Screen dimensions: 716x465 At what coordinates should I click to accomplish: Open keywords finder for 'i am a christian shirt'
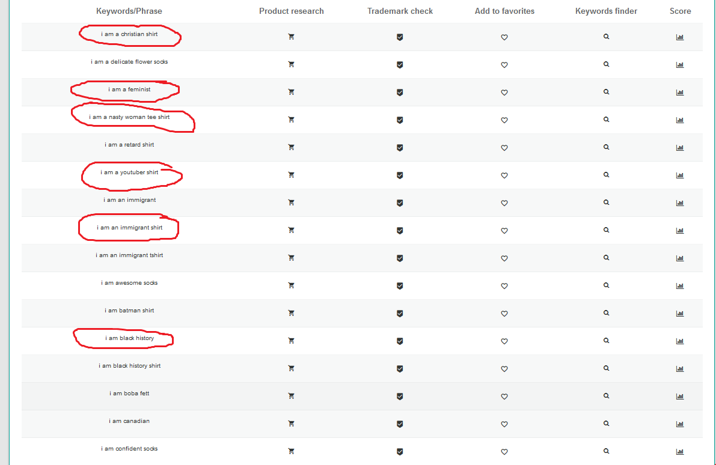pyautogui.click(x=606, y=37)
